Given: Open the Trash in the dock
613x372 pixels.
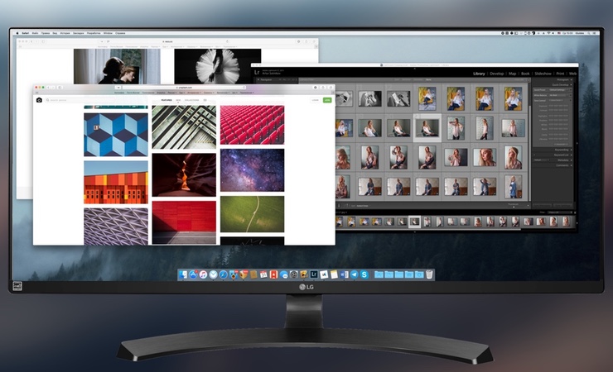Looking at the screenshot, I should [429, 274].
